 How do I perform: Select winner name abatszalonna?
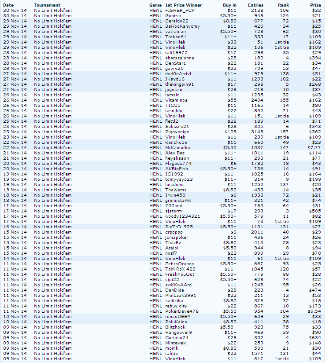click(x=179, y=58)
